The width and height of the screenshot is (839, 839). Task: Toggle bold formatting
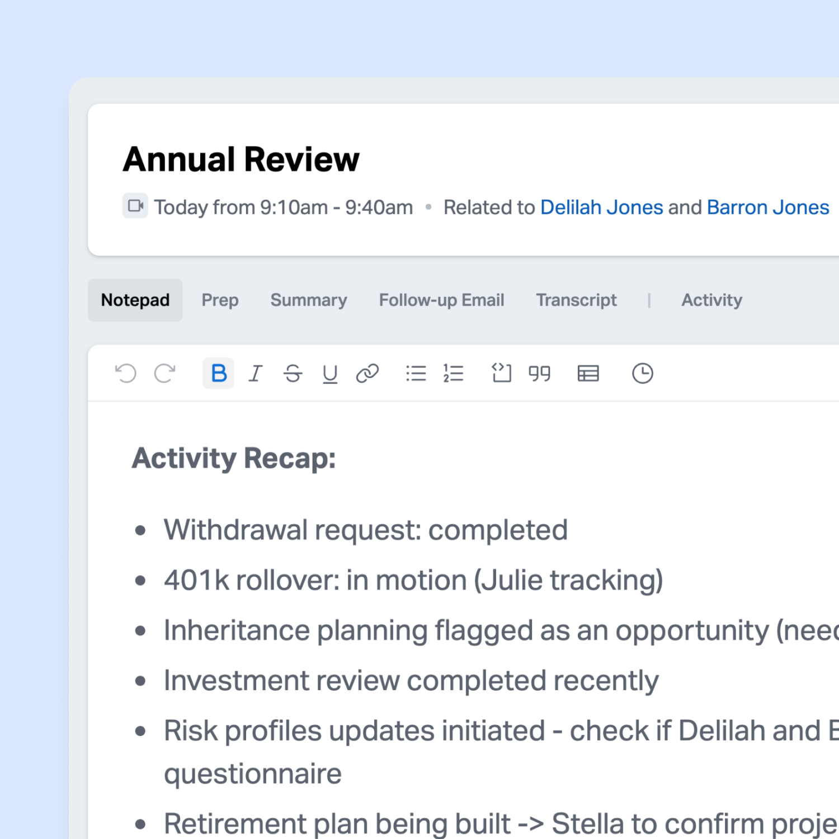point(218,373)
